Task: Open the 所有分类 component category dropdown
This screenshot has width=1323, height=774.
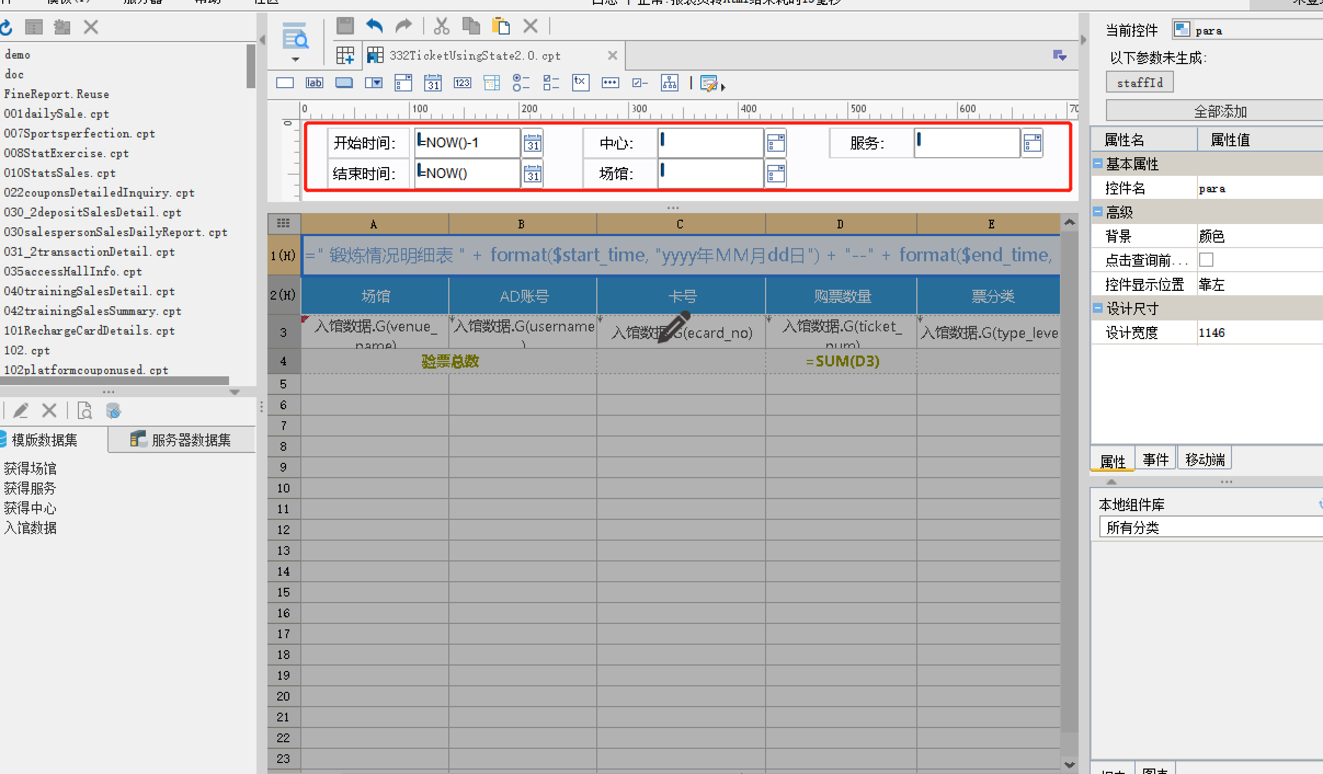Action: point(1211,528)
